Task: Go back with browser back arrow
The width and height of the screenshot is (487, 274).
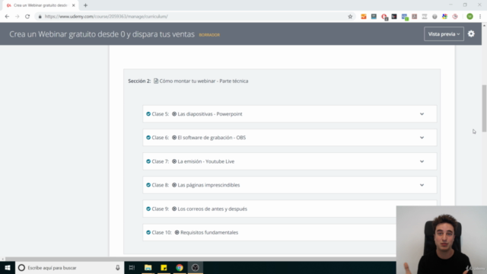Action: [7, 17]
